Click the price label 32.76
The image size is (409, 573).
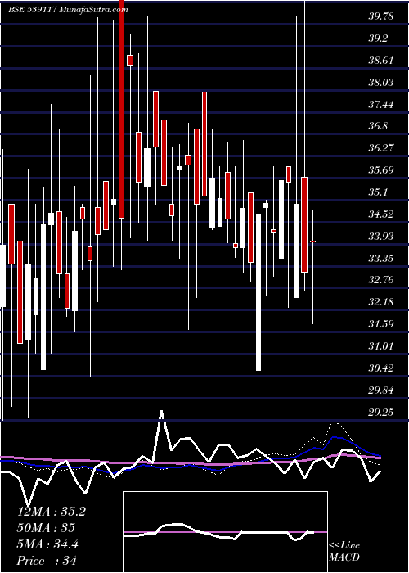point(381,280)
